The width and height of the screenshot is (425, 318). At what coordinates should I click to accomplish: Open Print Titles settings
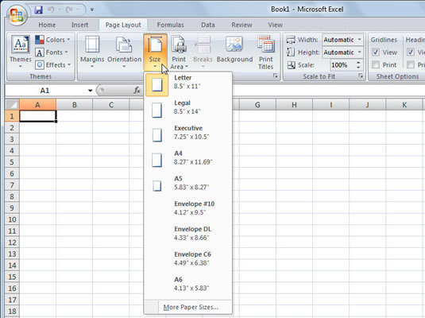pos(266,52)
